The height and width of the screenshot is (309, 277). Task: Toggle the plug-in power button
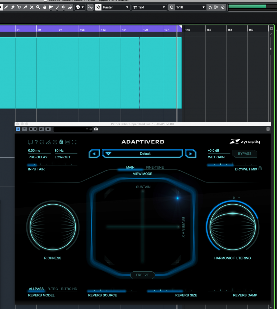tap(18, 129)
